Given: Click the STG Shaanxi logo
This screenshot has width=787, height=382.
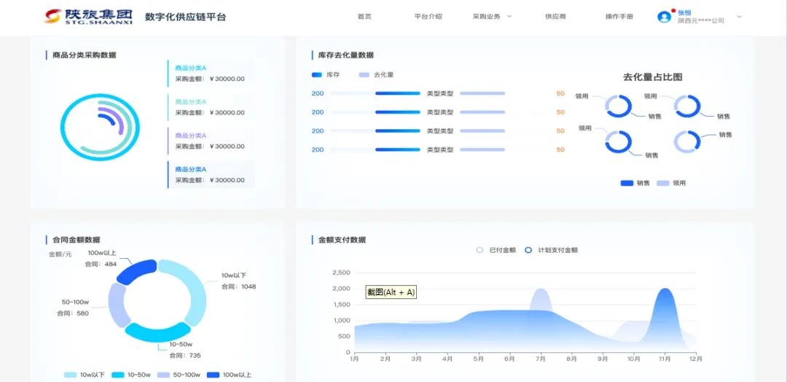Looking at the screenshot, I should point(87,16).
